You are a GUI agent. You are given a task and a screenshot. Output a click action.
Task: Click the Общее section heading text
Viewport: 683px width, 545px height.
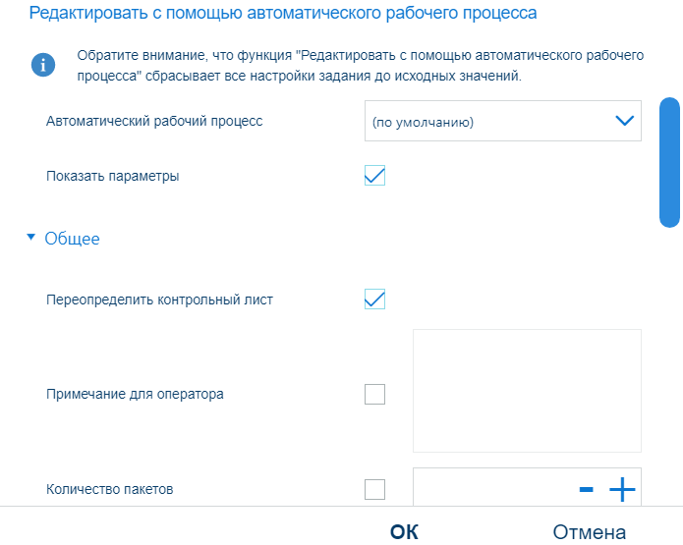click(73, 239)
